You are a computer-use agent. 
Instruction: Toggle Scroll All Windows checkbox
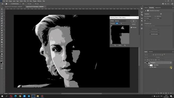[11, 4]
